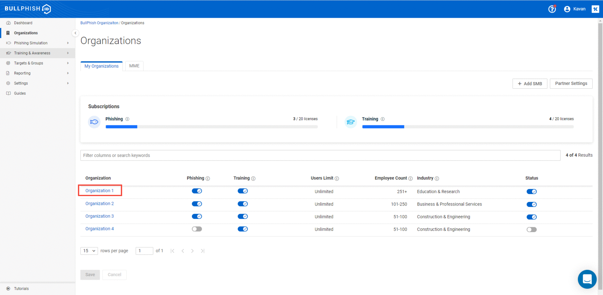Click the Tutorials play icon

click(8, 289)
